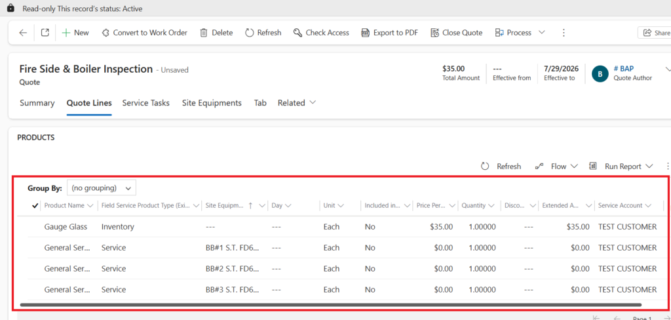Expand the Process chevron dropdown
Screen dimensions: 671x320
pyautogui.click(x=542, y=33)
